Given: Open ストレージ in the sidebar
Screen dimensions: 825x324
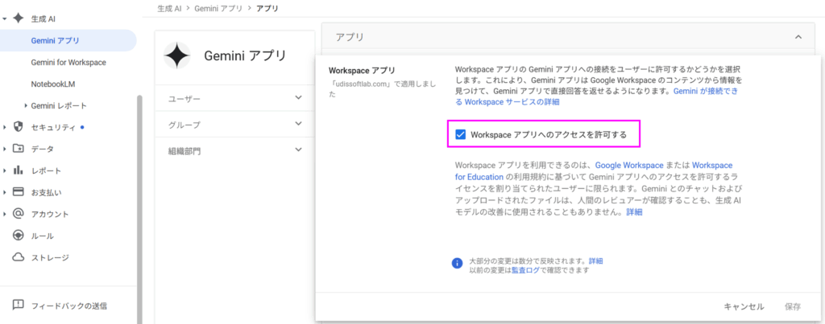Looking at the screenshot, I should 50,257.
